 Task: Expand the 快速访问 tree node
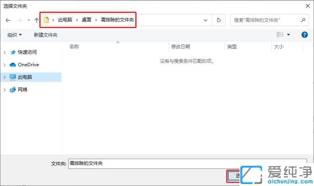pyautogui.click(x=4, y=53)
